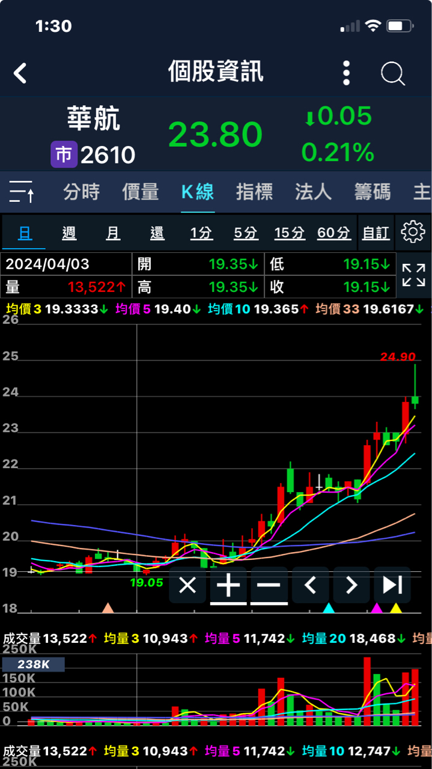Select 月 monthly period
This screenshot has height=769, width=432.
coord(113,233)
